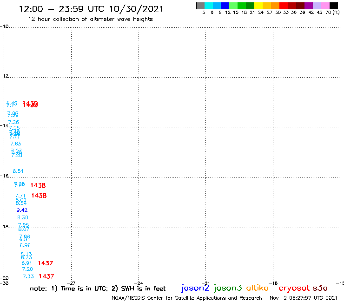
Task: Select the s3a satellite label
Action: coord(320,288)
